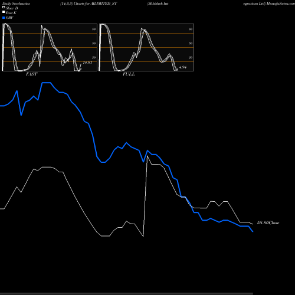295x295 pixels.
Task: Click the FULL chart label
Action: (x=129, y=74)
